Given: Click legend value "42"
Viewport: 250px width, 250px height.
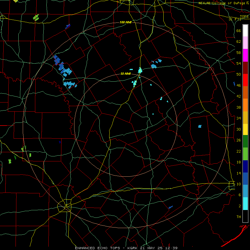Looking at the screenshot, I should pyautogui.click(x=239, y=96).
